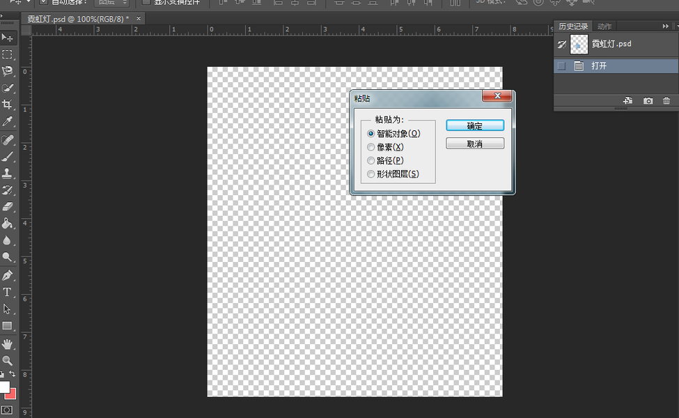The width and height of the screenshot is (679, 418).
Task: Confirm paste with 确定 button
Action: point(475,125)
